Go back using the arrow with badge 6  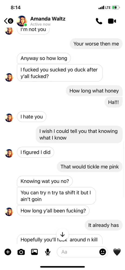tap(8, 21)
